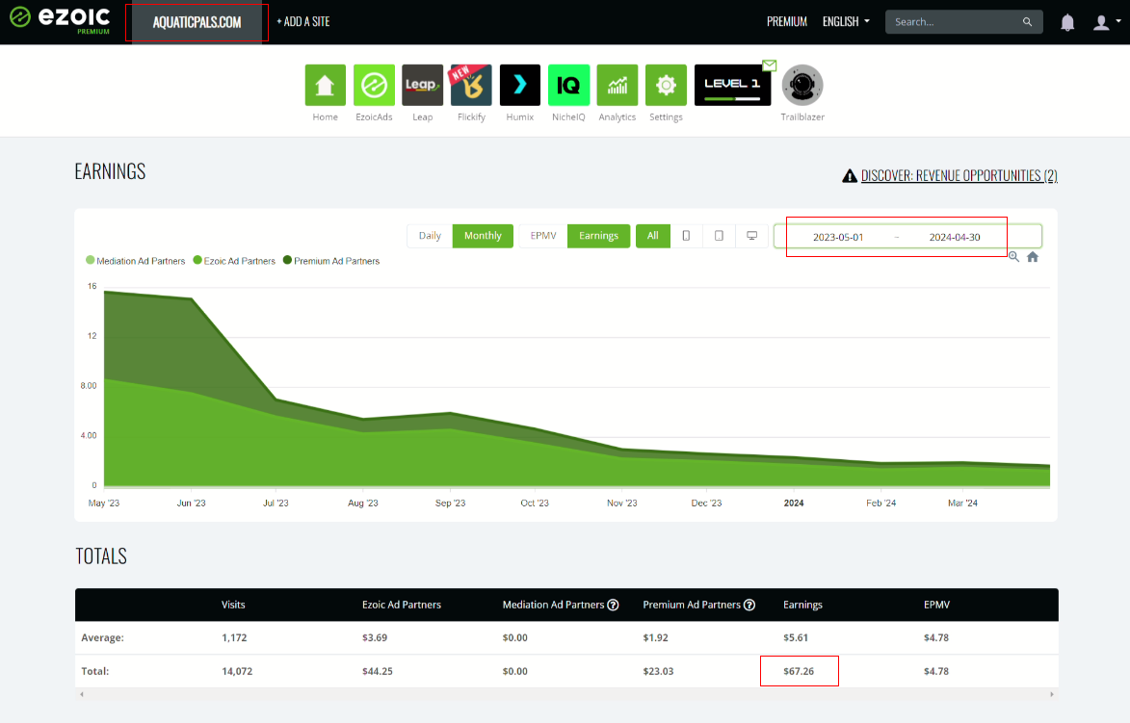1130x723 pixels.
Task: Open the Analytics icon
Action: pyautogui.click(x=618, y=85)
